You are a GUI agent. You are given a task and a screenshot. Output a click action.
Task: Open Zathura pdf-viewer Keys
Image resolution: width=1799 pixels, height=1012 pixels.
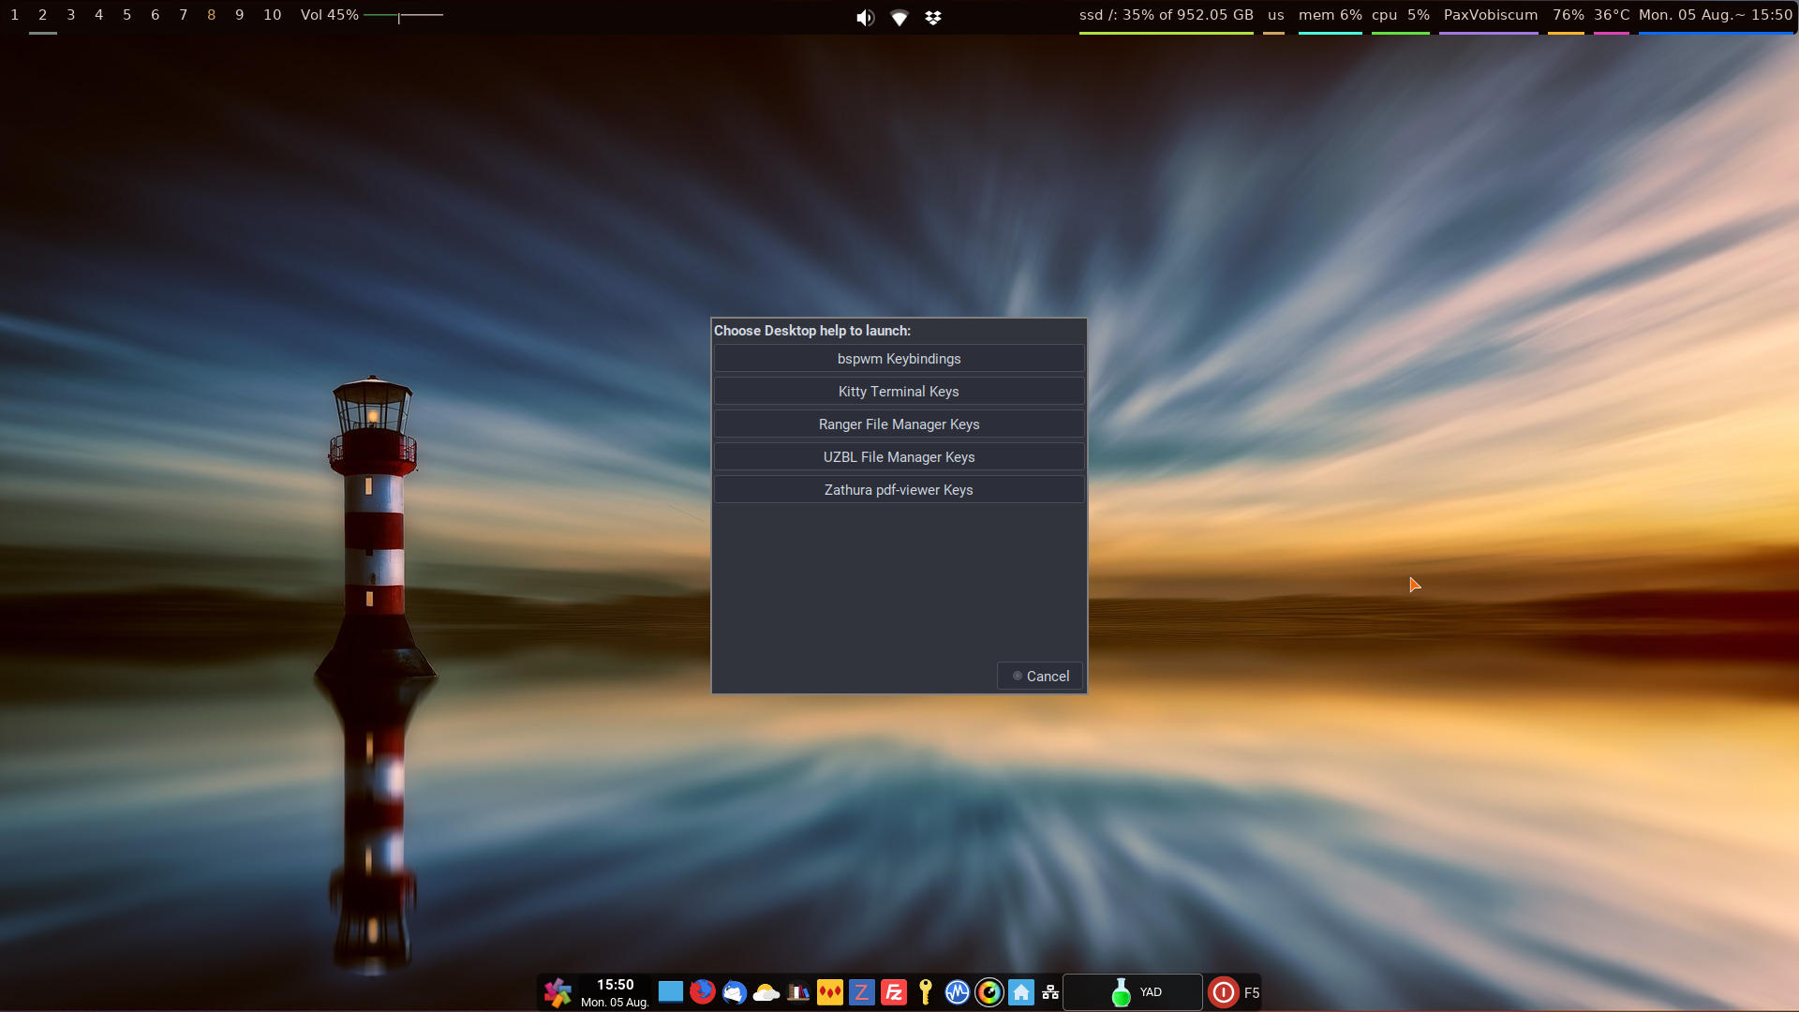899,490
